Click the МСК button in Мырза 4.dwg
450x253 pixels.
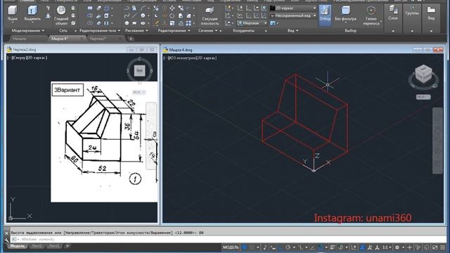(423, 97)
